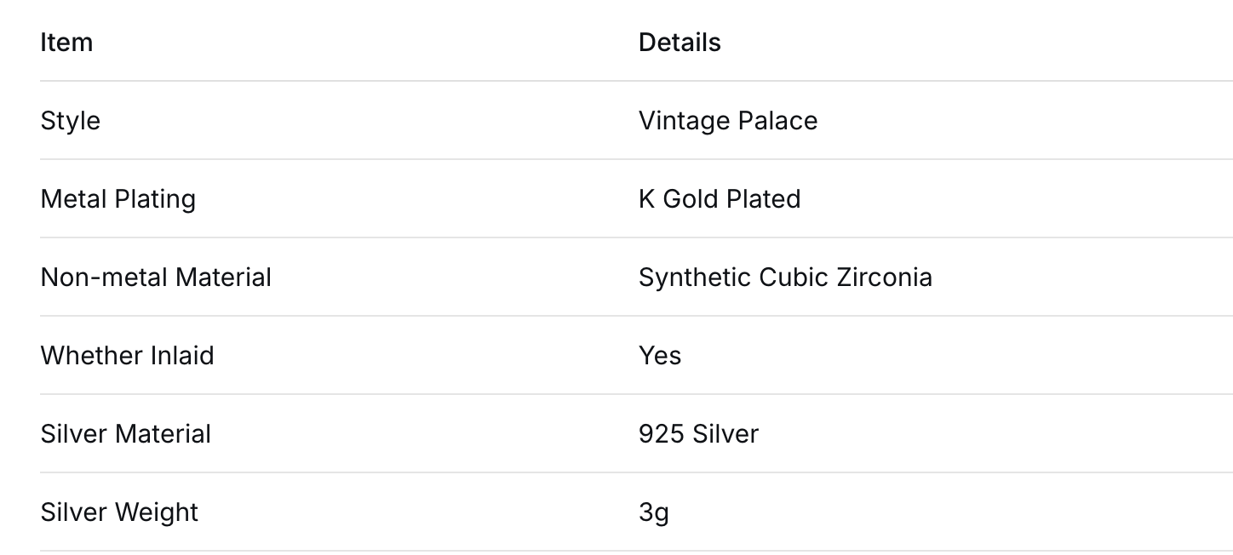The height and width of the screenshot is (555, 1233).
Task: Select the "Silver Material" row label
Action: (x=126, y=434)
